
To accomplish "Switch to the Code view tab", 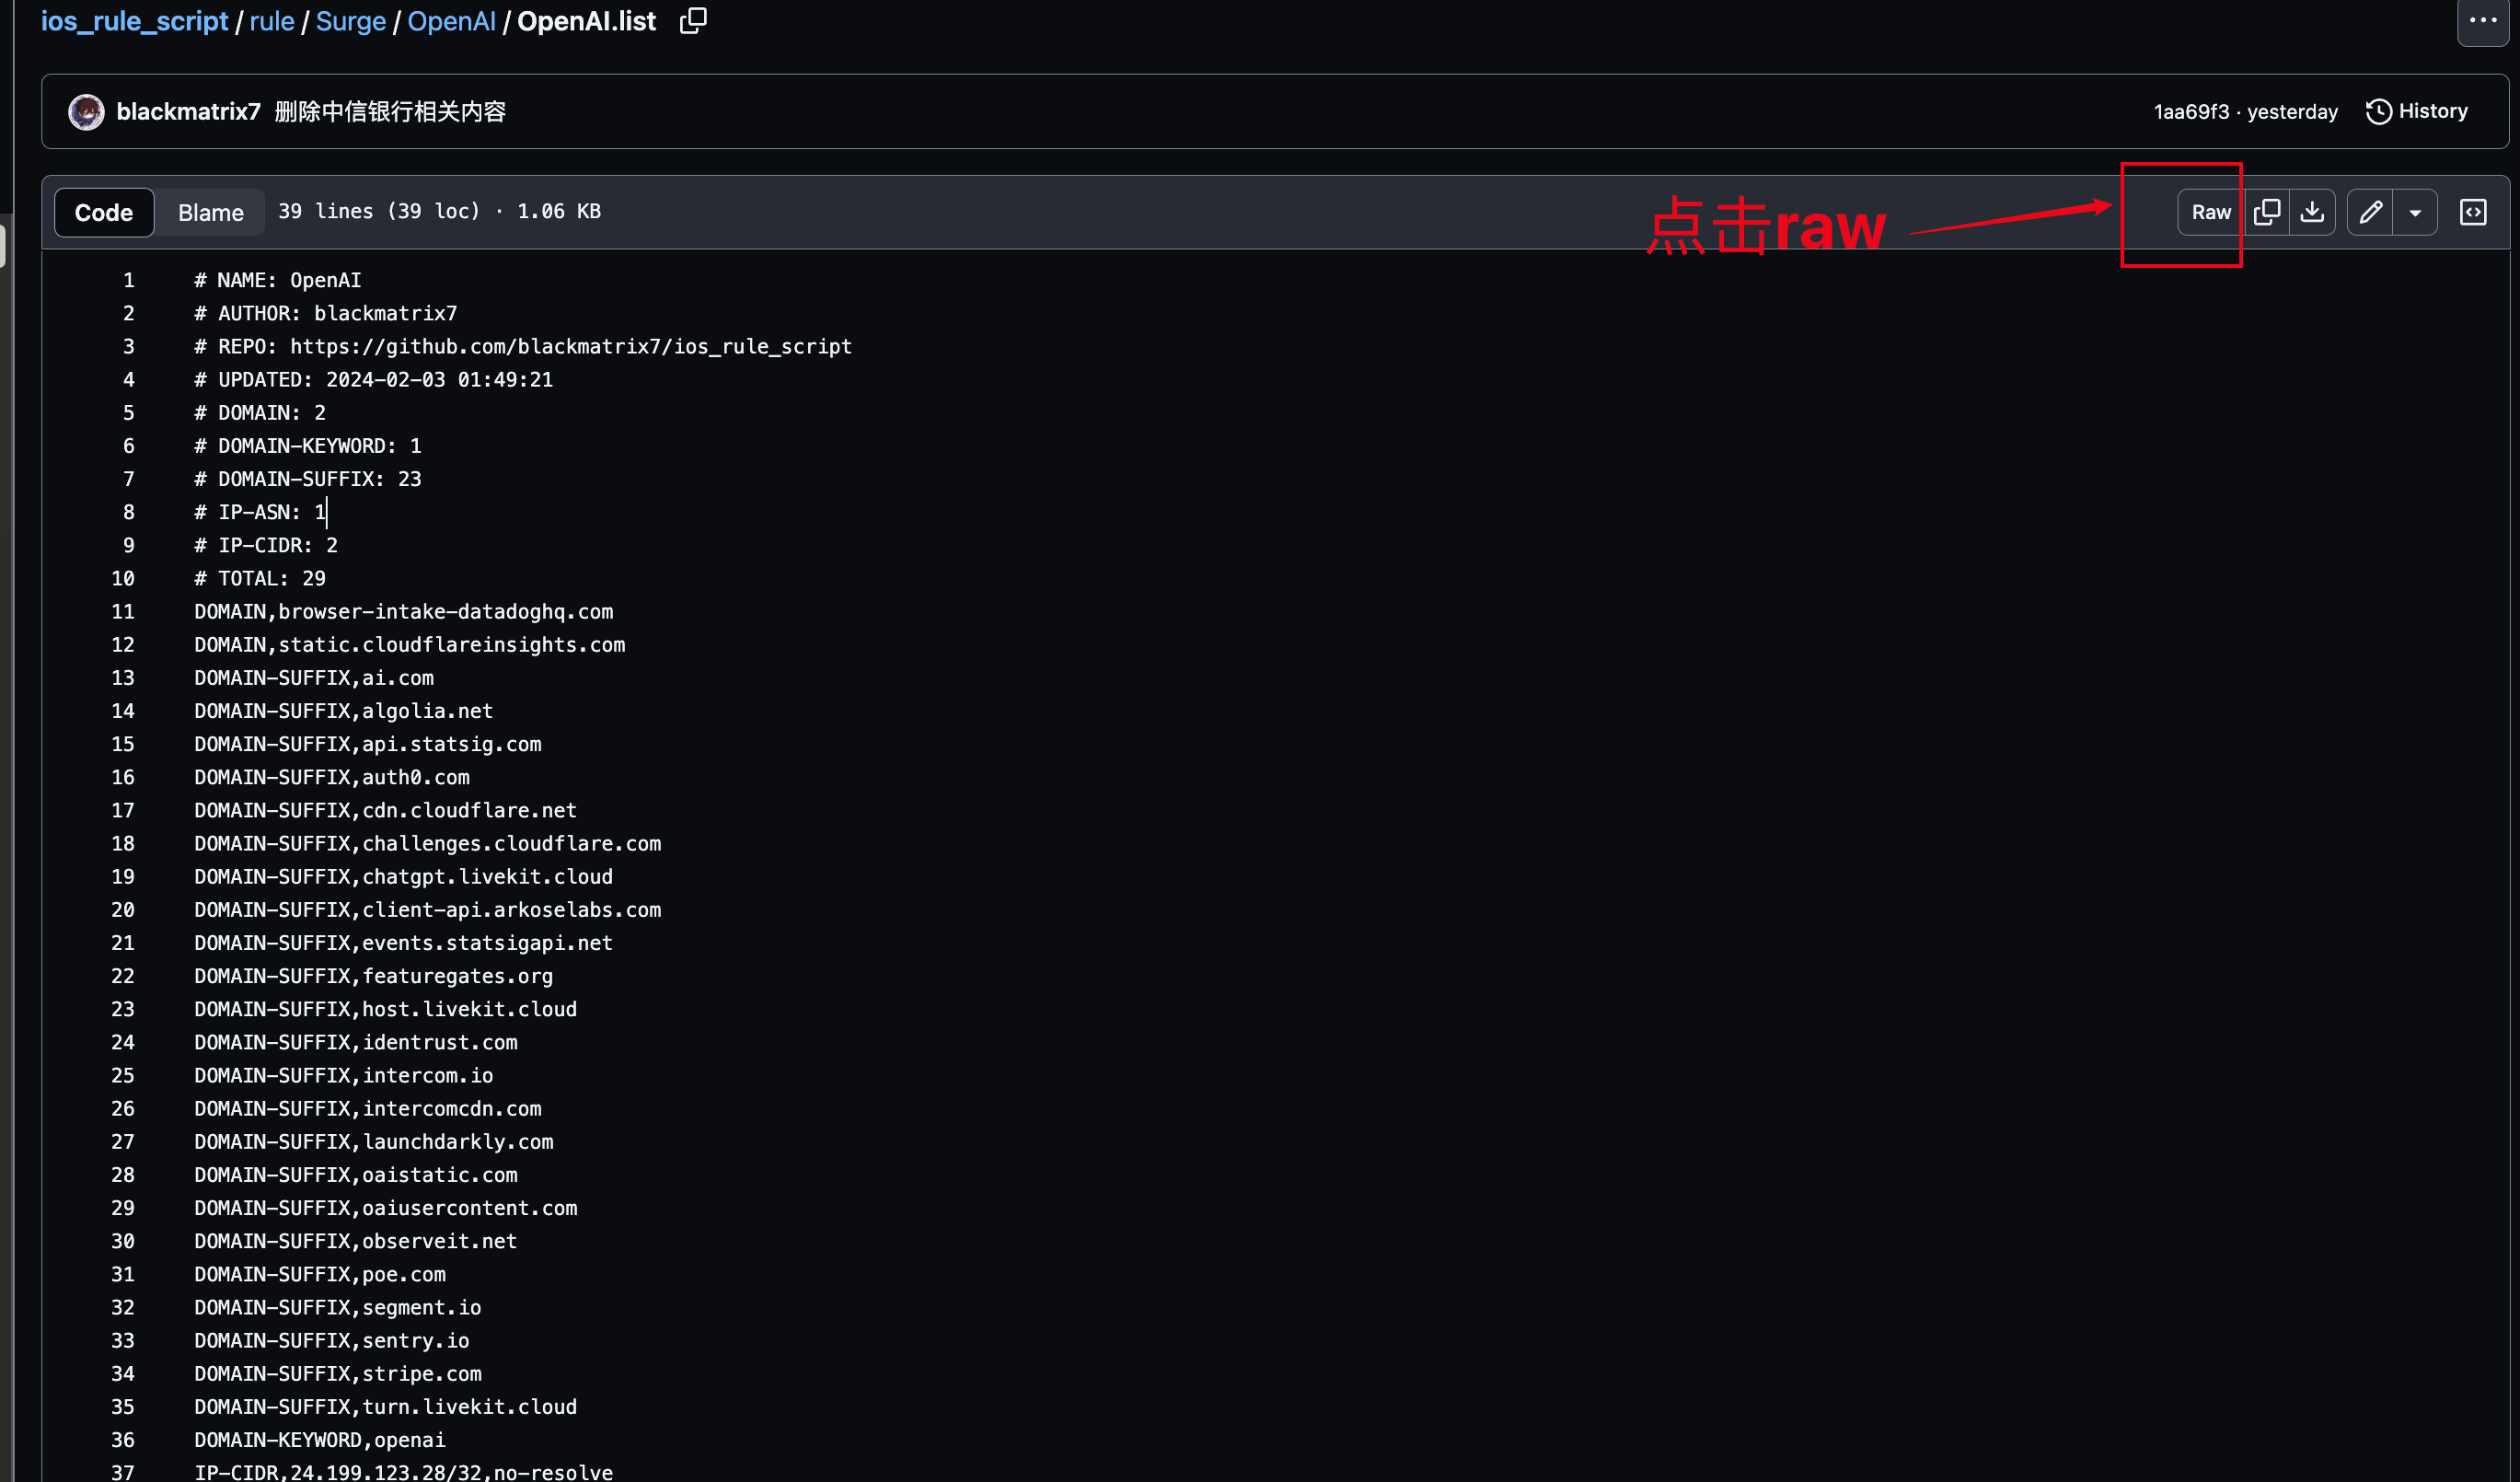I will coord(104,212).
